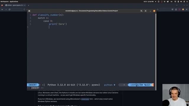Image resolution: width=189 pixels, height=106 pixels.
Task: Click the python filetype label in the statusline
Action: (108, 85)
